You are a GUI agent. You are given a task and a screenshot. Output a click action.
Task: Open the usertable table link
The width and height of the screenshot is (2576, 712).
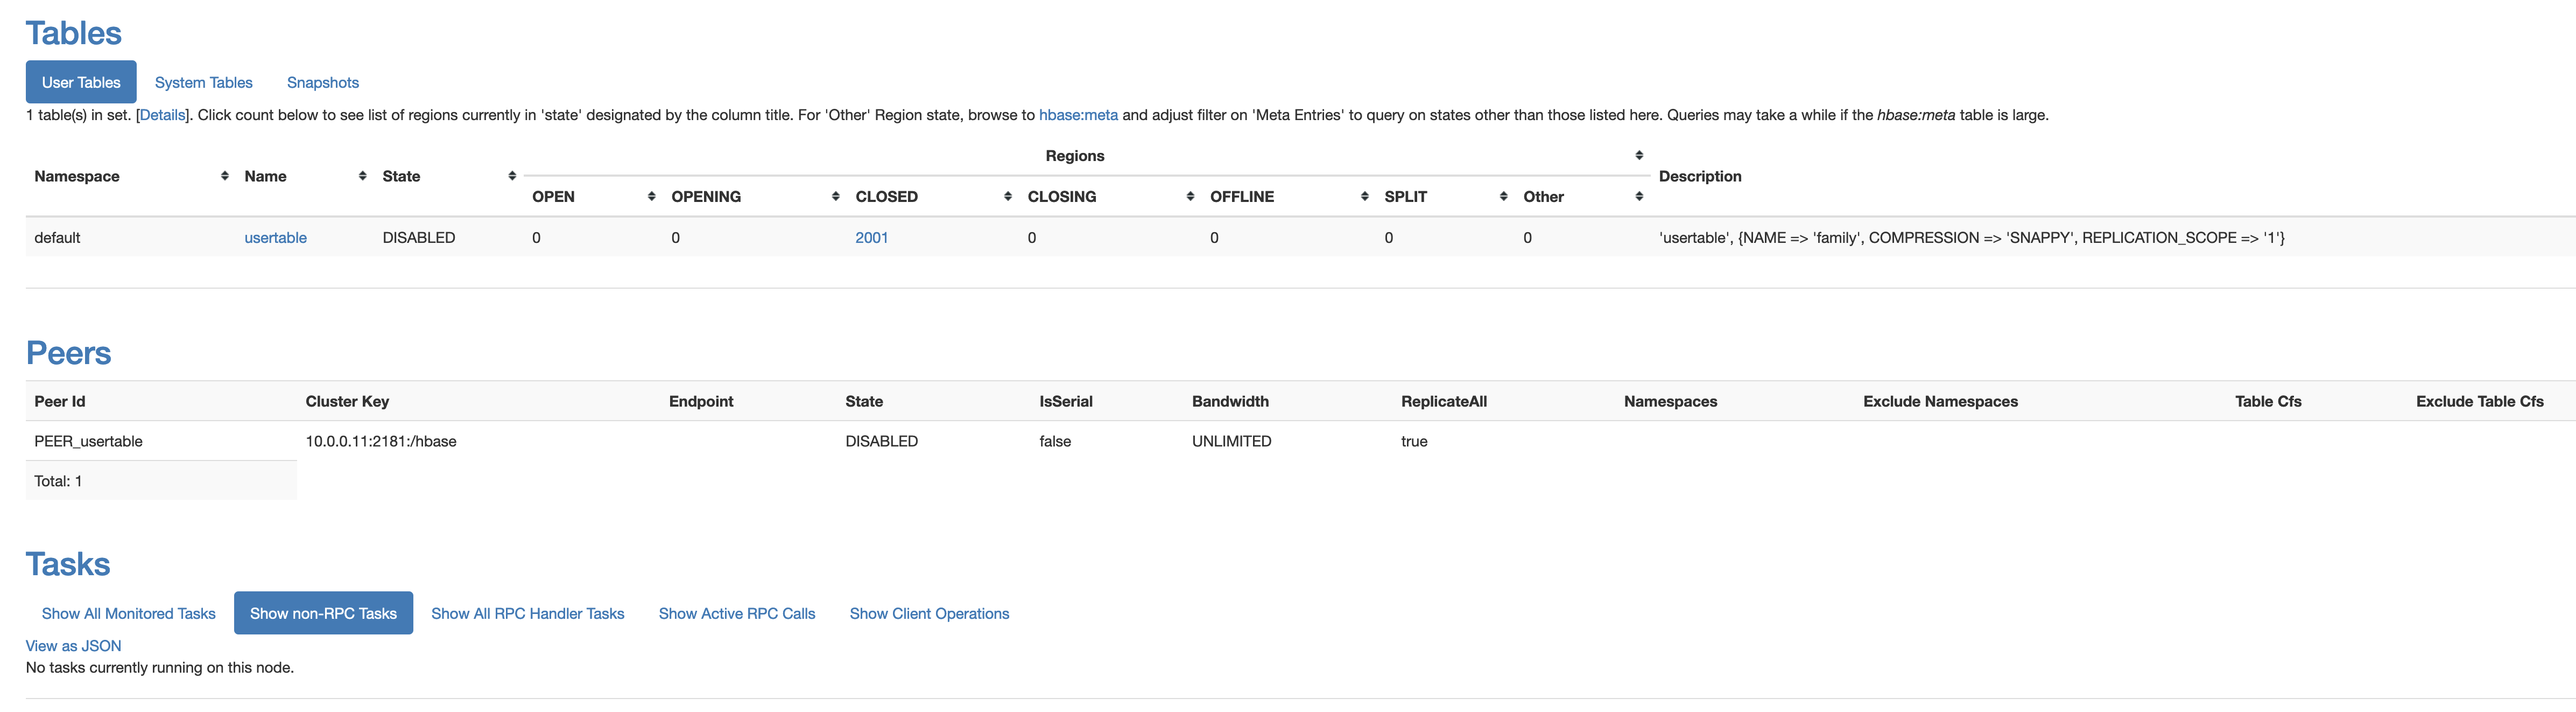coord(275,238)
